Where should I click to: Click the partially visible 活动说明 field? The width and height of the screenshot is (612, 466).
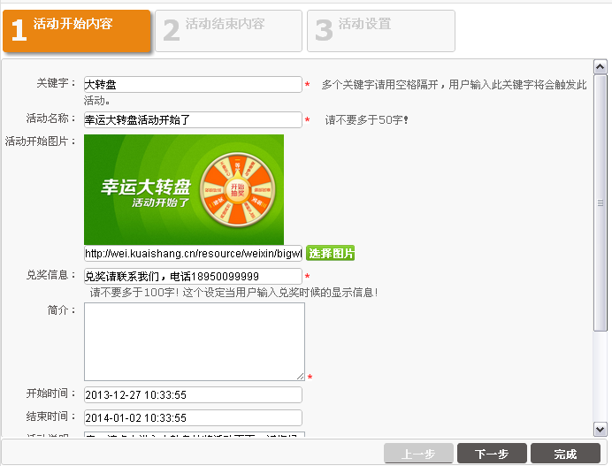(193, 434)
